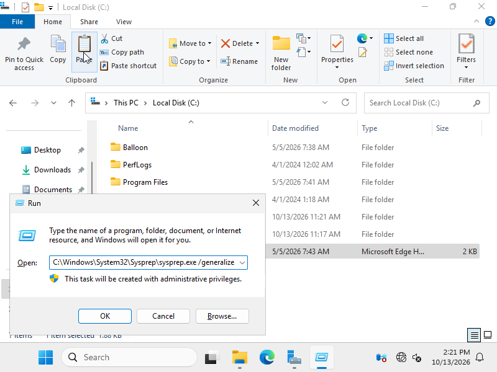This screenshot has height=372, width=497.
Task: Switch to the Home ribbon tab
Action: click(53, 22)
